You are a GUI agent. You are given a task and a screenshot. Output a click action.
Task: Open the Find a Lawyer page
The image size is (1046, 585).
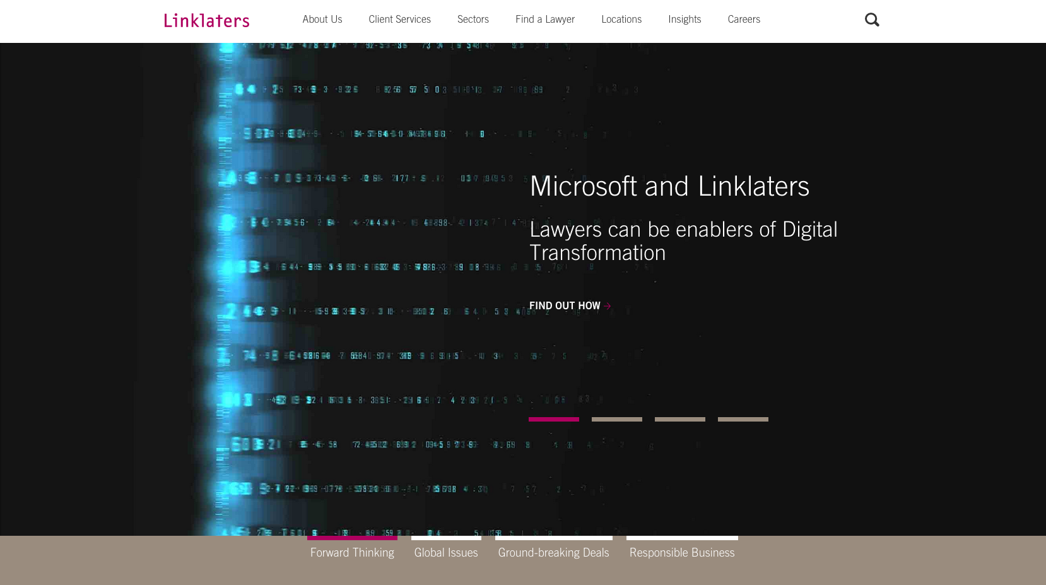[x=544, y=20]
